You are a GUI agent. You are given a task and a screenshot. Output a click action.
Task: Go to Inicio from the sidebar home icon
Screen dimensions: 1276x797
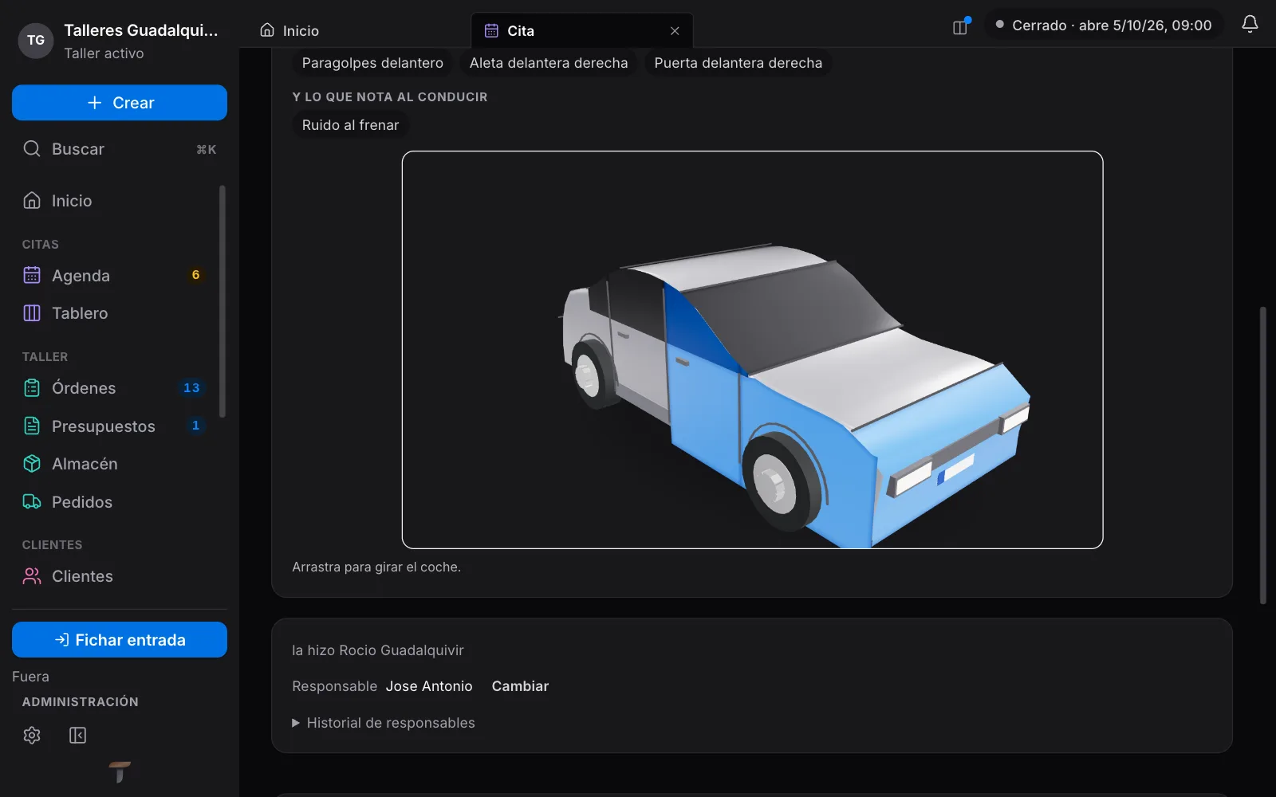pyautogui.click(x=32, y=201)
